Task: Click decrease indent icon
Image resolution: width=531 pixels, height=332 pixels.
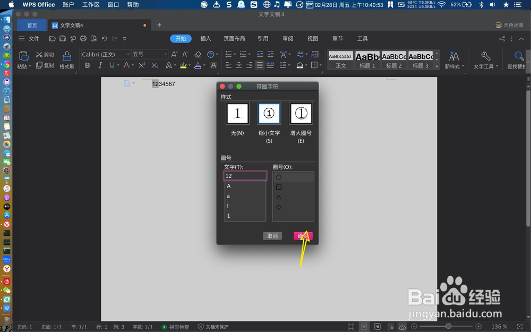Action: pos(260,54)
